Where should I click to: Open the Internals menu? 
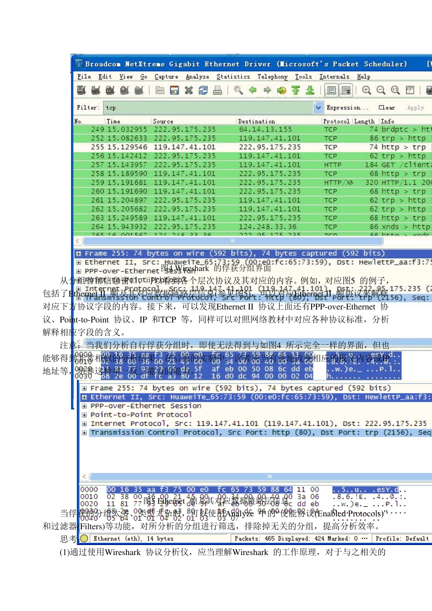(x=334, y=77)
